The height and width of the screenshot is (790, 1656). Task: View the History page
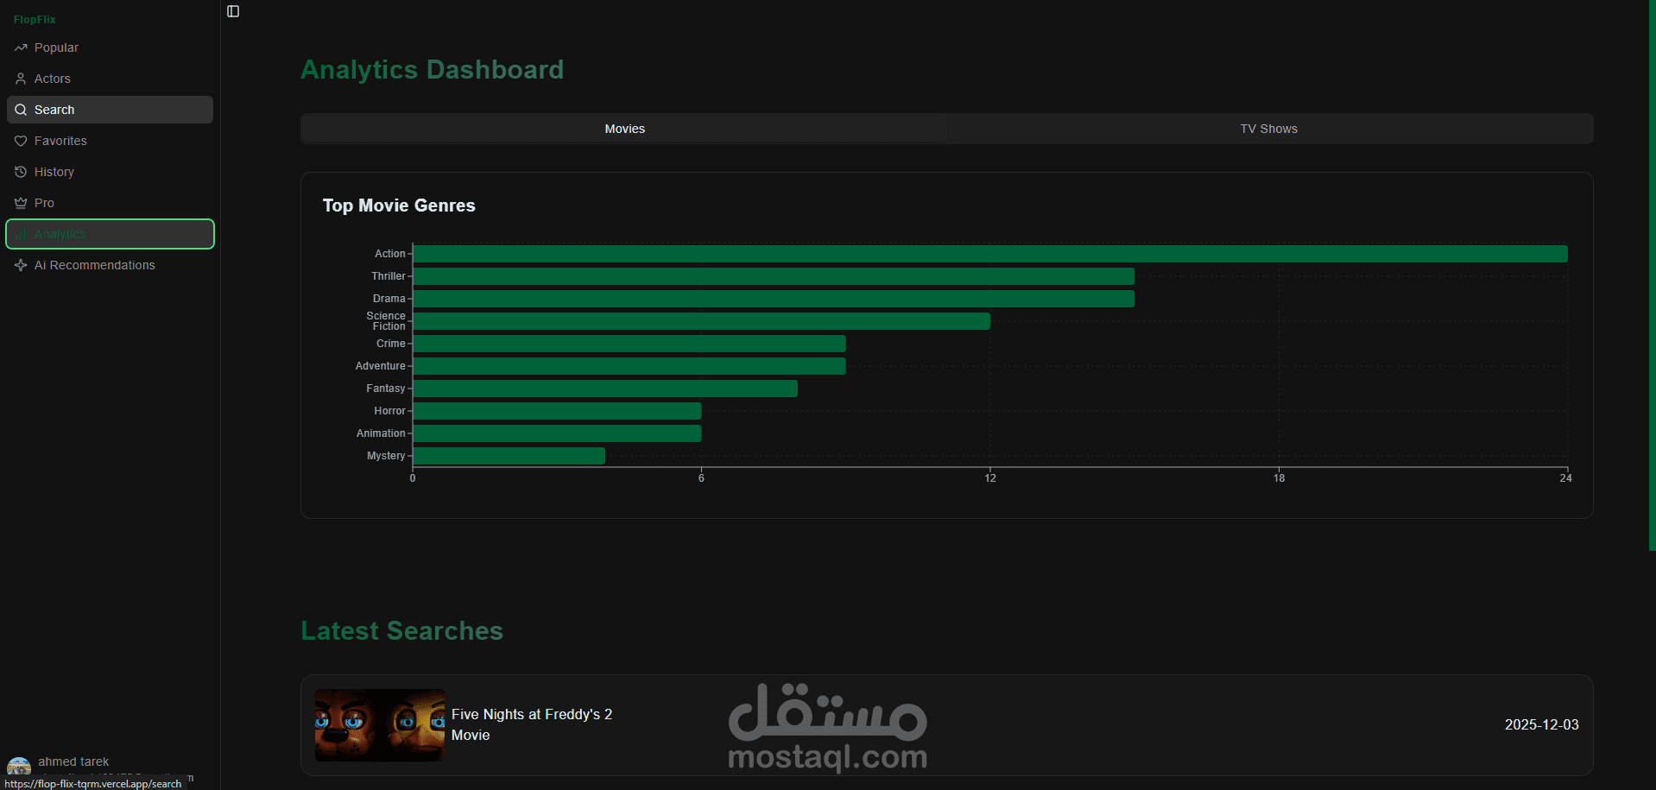(x=111, y=172)
